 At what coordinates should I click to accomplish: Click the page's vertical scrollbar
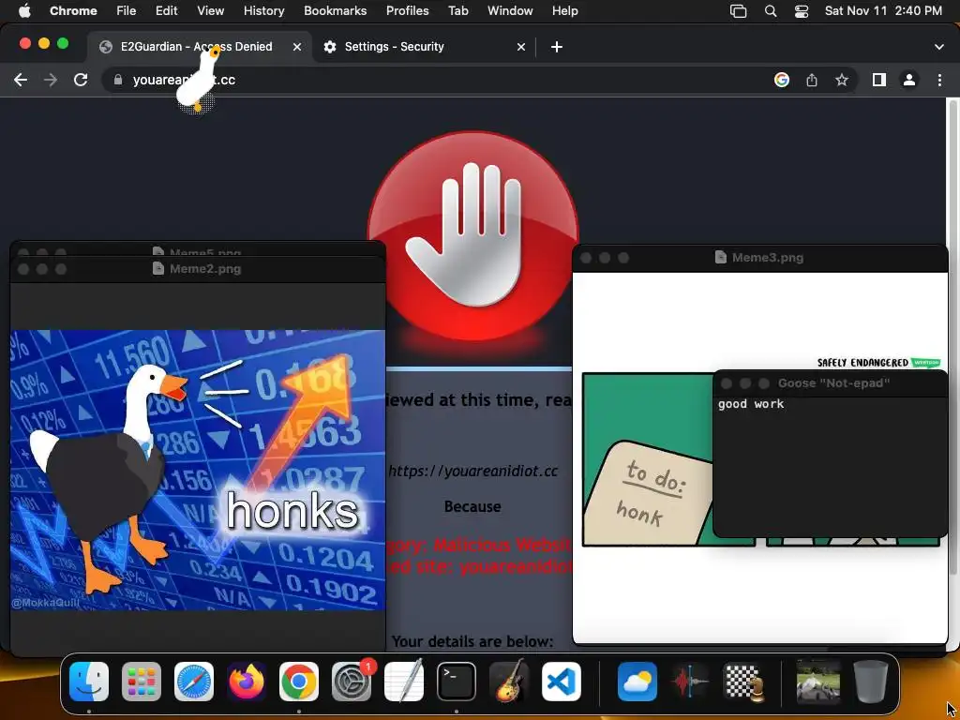[x=953, y=337]
